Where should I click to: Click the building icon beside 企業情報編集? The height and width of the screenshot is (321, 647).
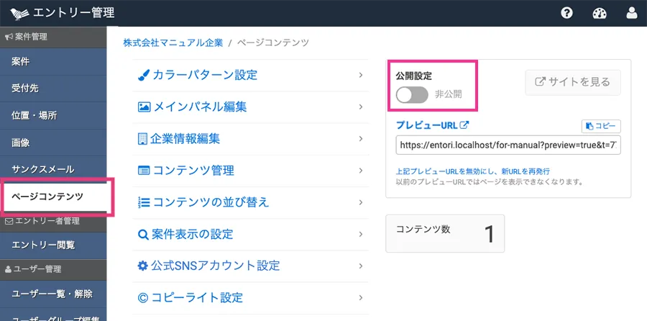(x=142, y=138)
